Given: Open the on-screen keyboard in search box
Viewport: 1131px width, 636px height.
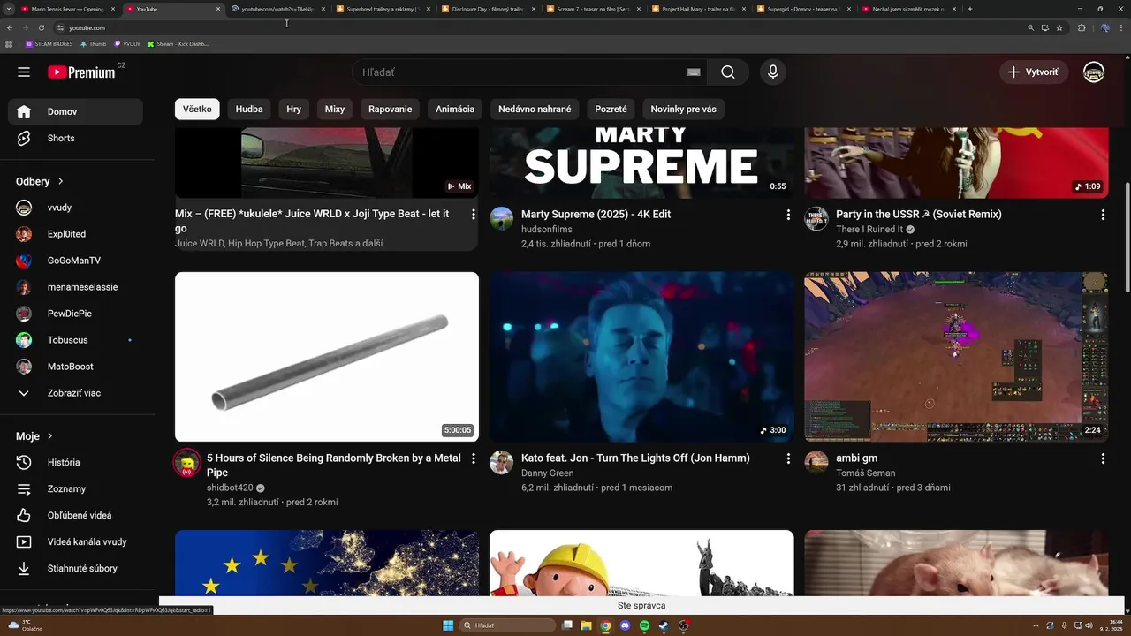Looking at the screenshot, I should pos(694,72).
